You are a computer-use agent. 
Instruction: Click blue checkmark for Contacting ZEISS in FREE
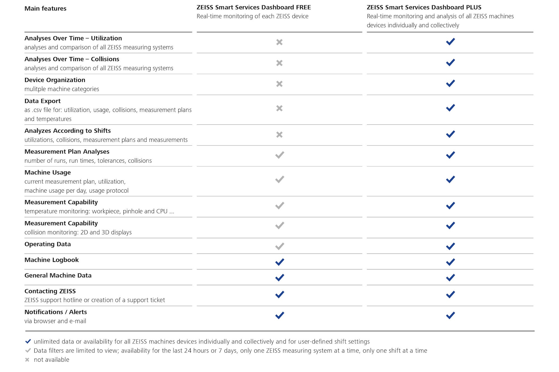(279, 294)
